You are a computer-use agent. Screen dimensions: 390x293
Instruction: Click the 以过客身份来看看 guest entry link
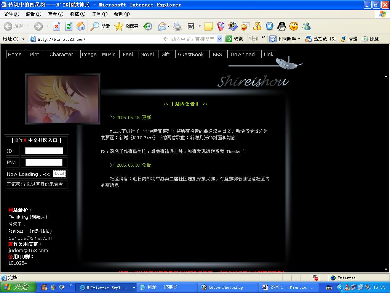point(45,184)
